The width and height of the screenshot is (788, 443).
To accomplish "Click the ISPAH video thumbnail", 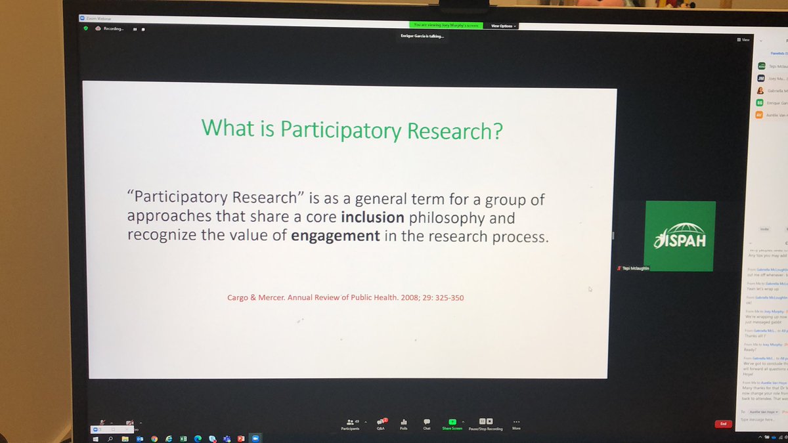I will point(680,235).
